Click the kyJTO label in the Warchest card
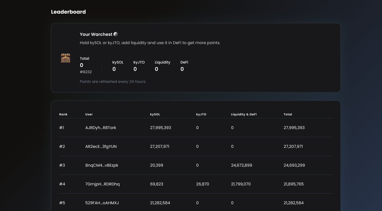 click(139, 62)
